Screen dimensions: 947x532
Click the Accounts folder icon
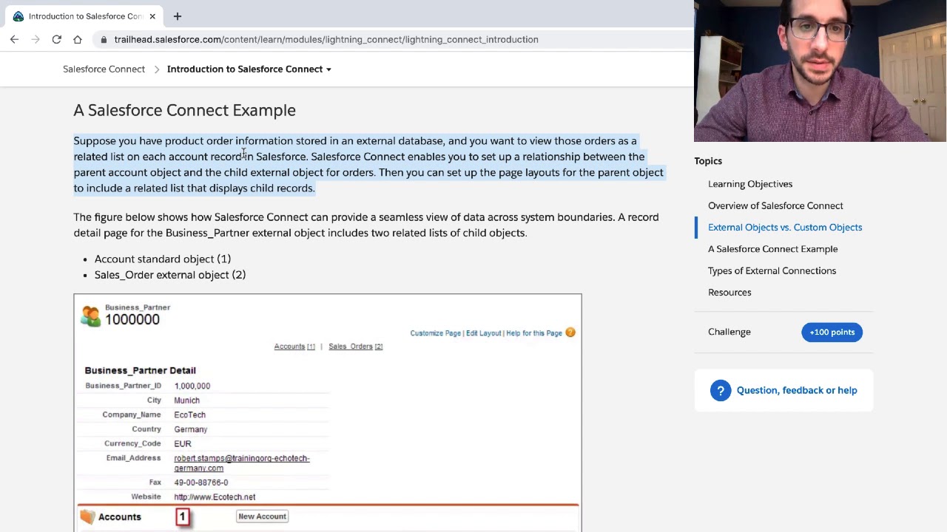click(x=88, y=516)
